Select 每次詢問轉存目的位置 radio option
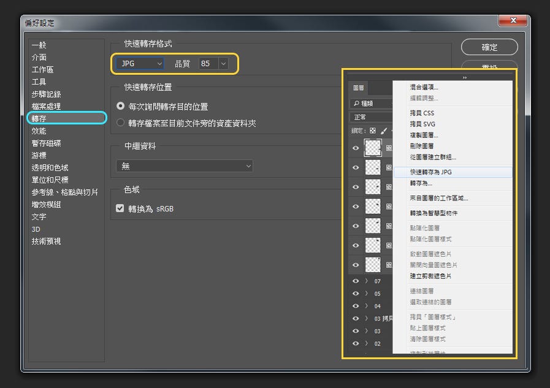The image size is (550, 388). 120,106
